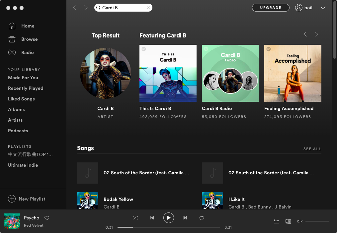
Task: Open Cardi B Radio cover
Action: point(230,73)
